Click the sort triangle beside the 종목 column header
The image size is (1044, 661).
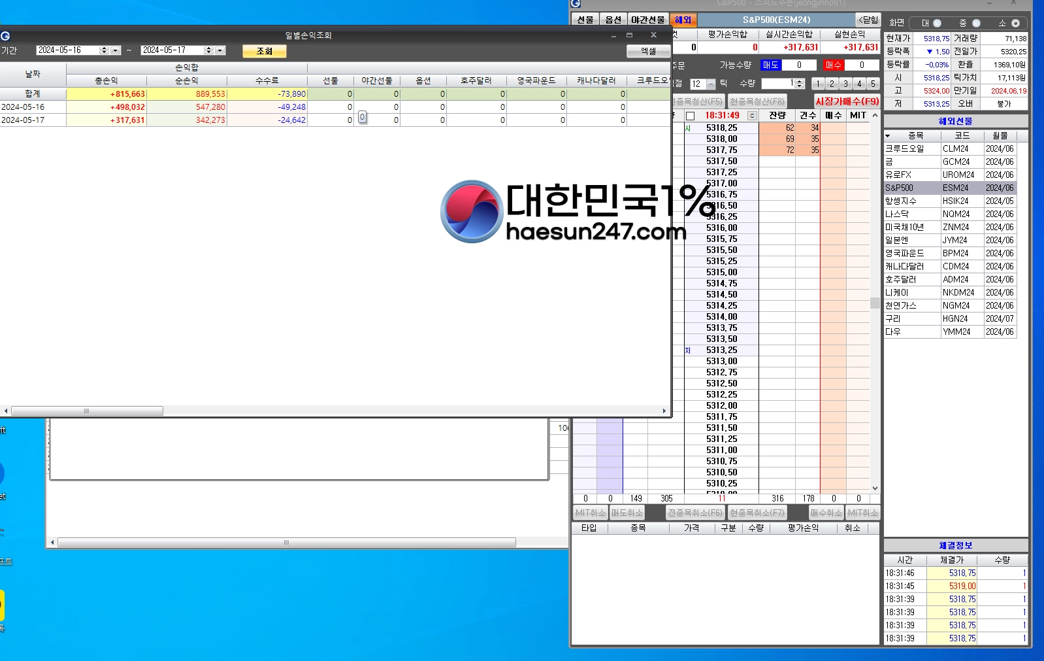pos(888,136)
